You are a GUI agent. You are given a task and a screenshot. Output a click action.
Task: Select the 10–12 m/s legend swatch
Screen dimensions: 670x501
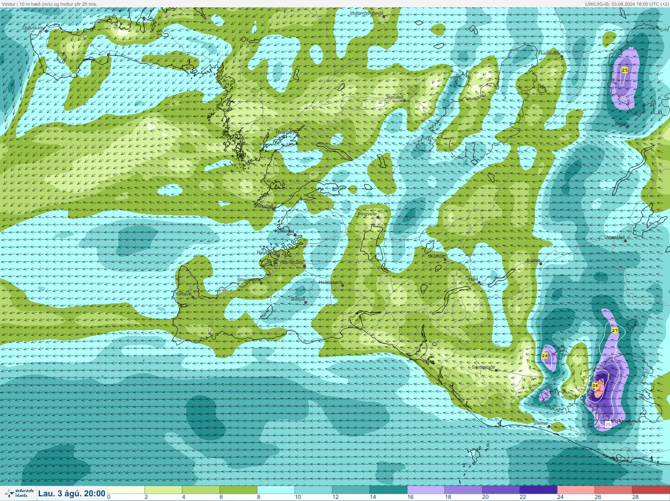tap(314, 490)
